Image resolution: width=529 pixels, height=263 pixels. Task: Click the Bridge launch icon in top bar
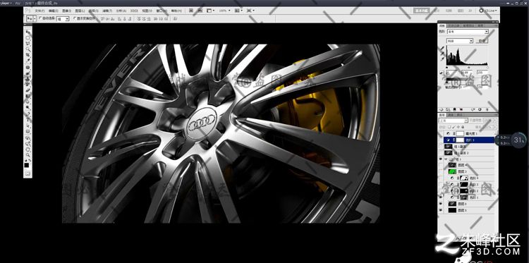coord(191,11)
